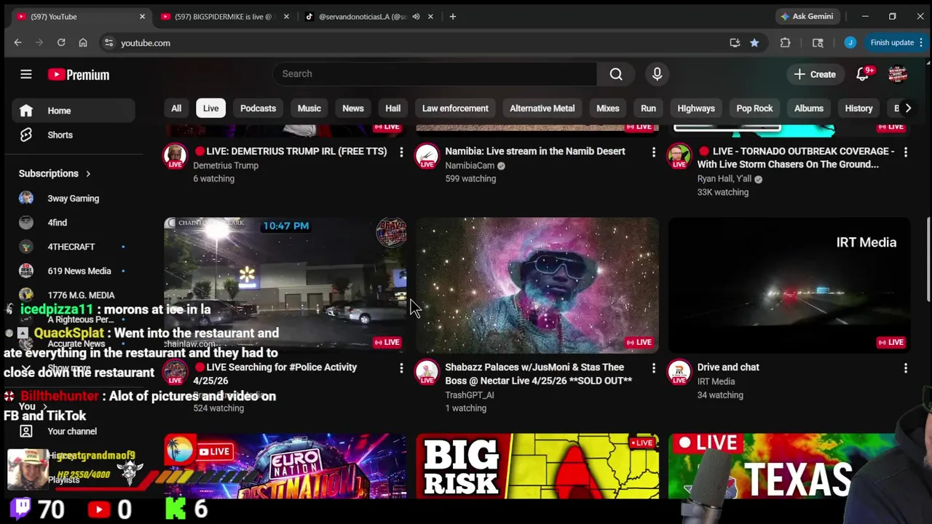Click the search magnifier button
This screenshot has height=524, width=932.
(x=616, y=74)
